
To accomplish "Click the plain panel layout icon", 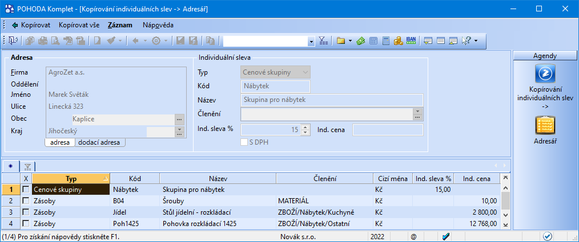I will pyautogui.click(x=440, y=41).
